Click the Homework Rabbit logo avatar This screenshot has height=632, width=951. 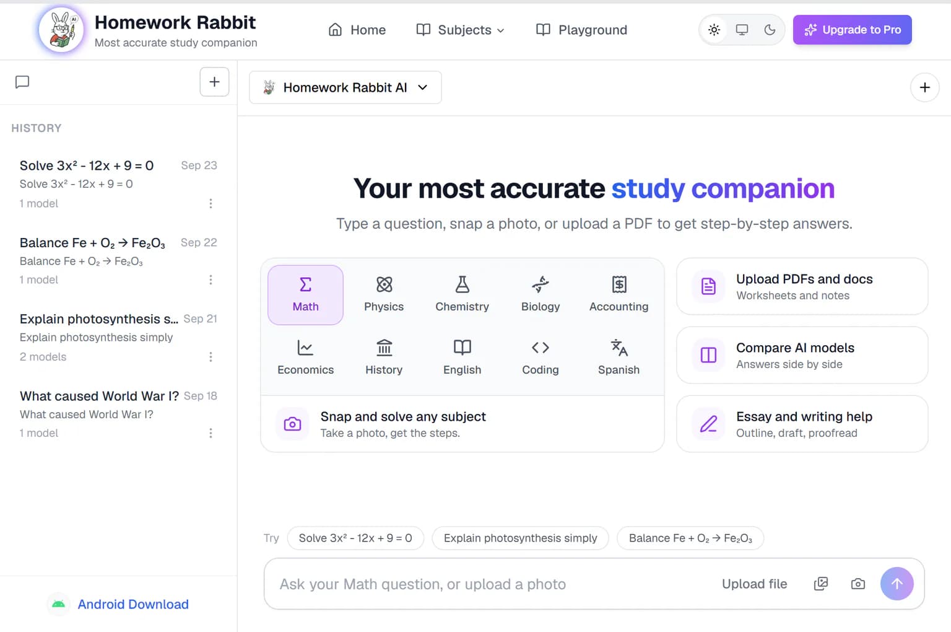[x=61, y=30]
